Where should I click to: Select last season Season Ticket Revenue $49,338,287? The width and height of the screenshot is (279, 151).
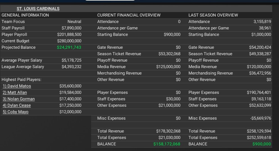(x=260, y=54)
